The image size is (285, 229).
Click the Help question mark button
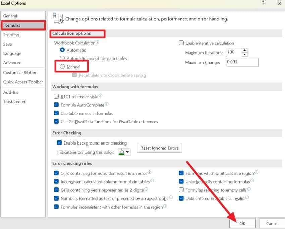coord(263,3)
